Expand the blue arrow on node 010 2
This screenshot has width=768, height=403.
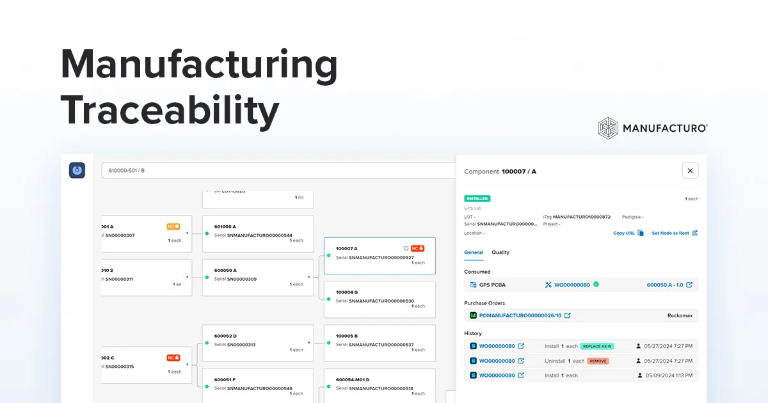[x=187, y=277]
